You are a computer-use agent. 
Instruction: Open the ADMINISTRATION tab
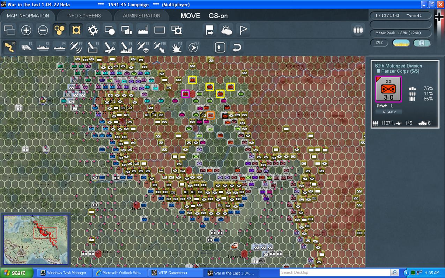click(x=142, y=16)
